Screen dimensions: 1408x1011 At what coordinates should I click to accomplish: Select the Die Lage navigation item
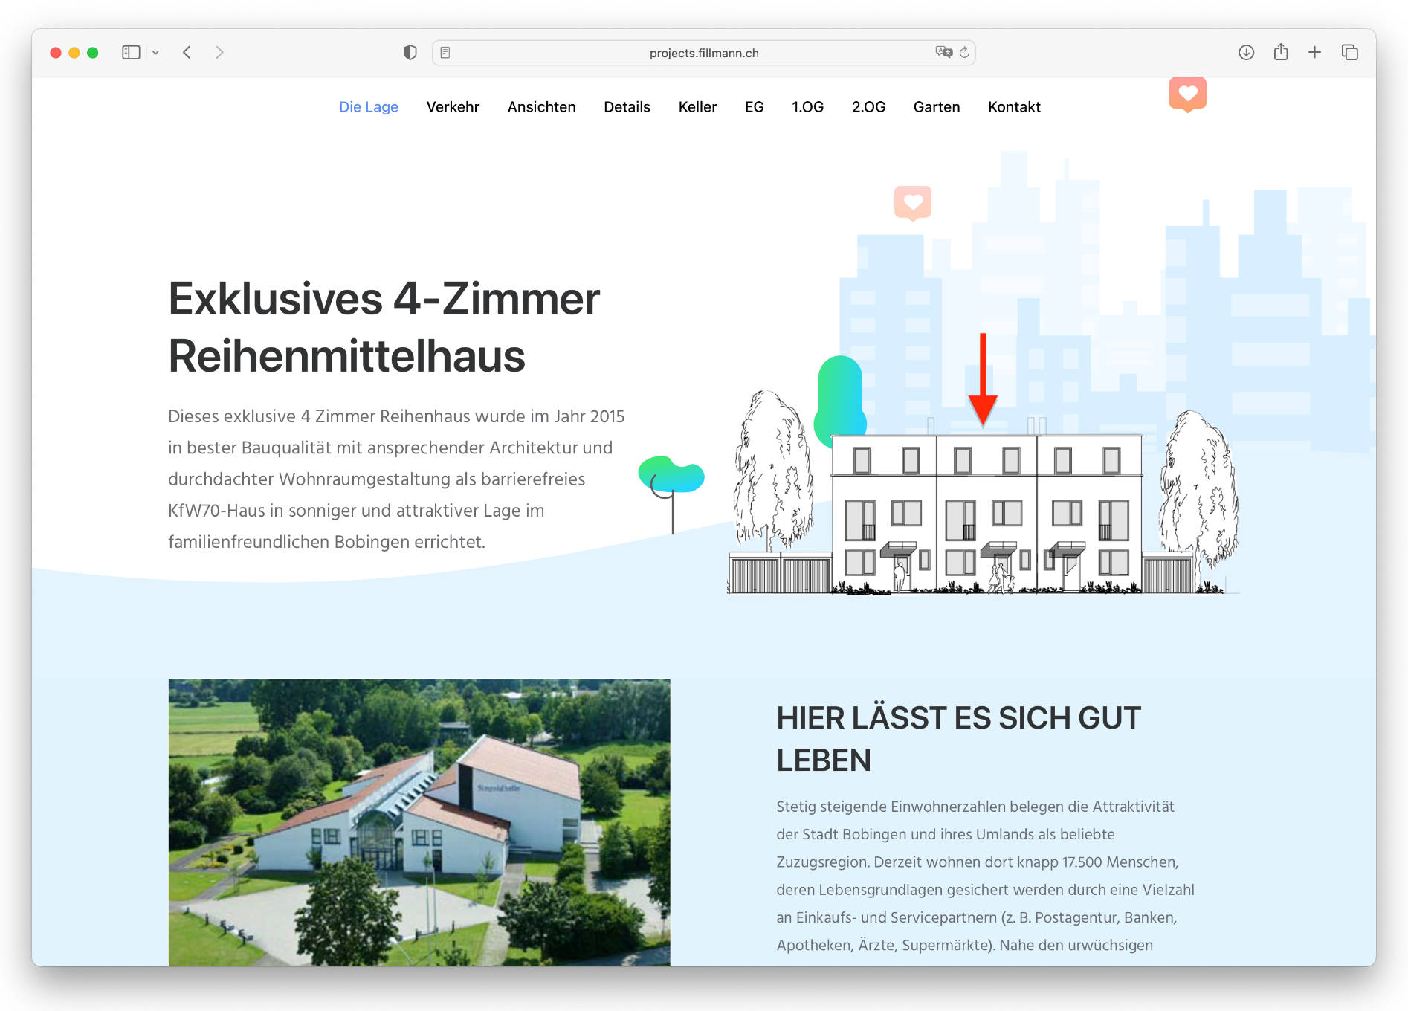pyautogui.click(x=368, y=107)
